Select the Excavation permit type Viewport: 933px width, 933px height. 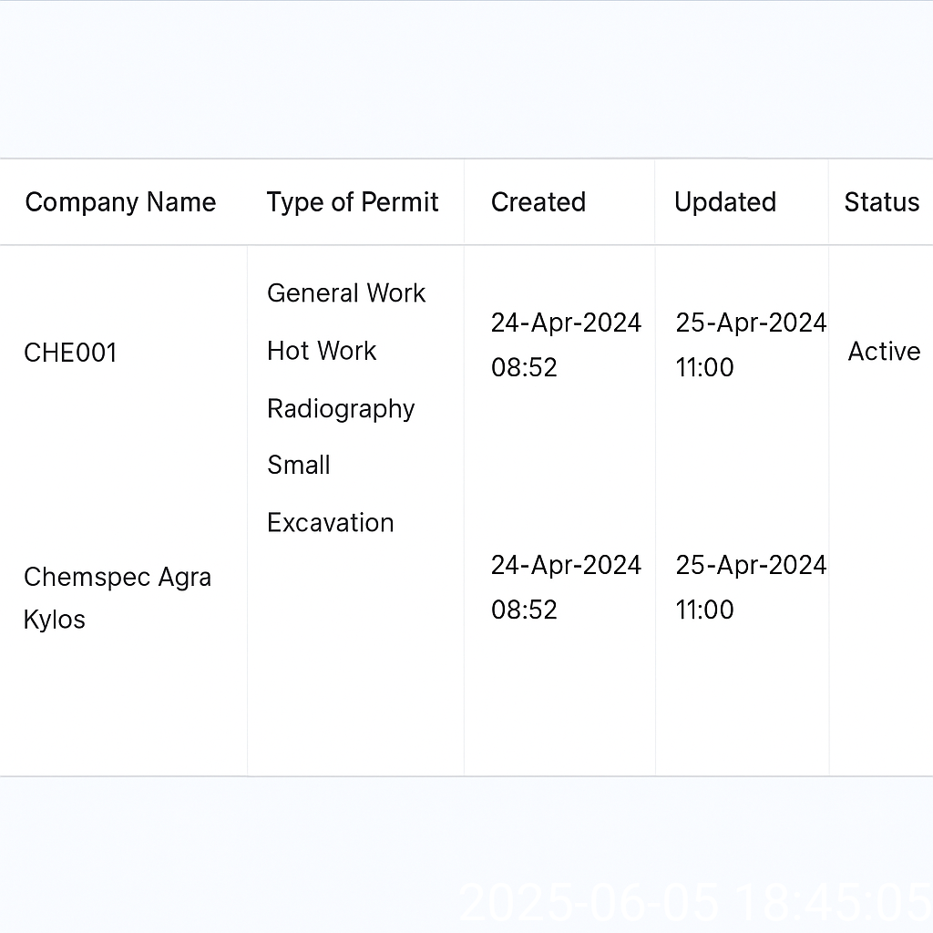330,523
